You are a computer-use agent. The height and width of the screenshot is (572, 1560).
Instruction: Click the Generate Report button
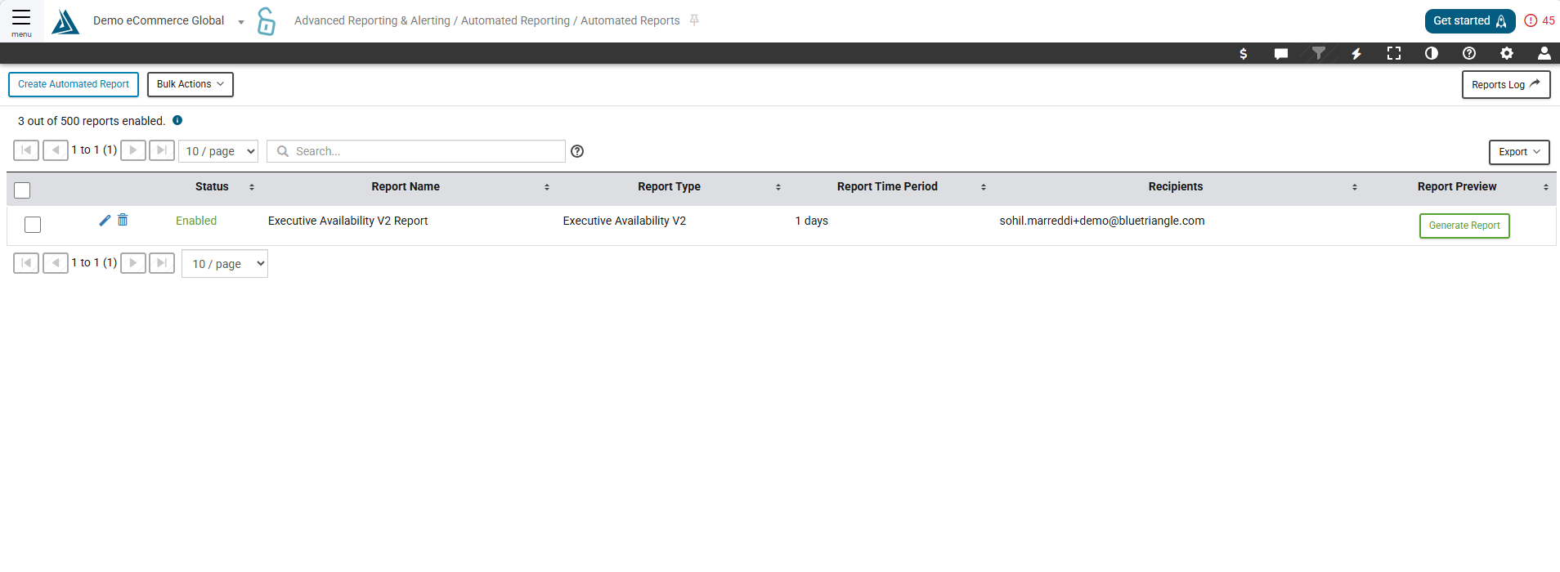pos(1464,226)
